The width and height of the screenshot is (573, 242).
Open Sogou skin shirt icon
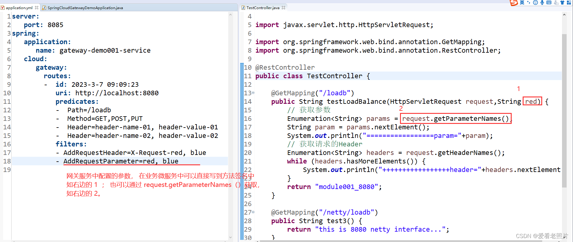[x=562, y=2]
